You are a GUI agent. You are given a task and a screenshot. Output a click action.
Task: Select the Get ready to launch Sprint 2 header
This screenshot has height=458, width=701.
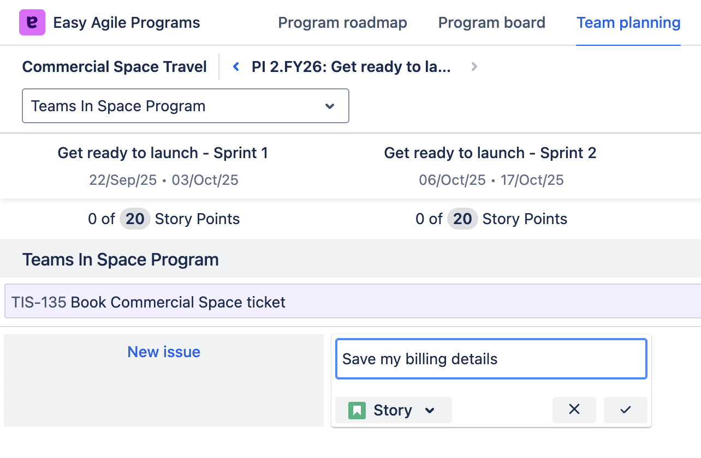point(490,153)
